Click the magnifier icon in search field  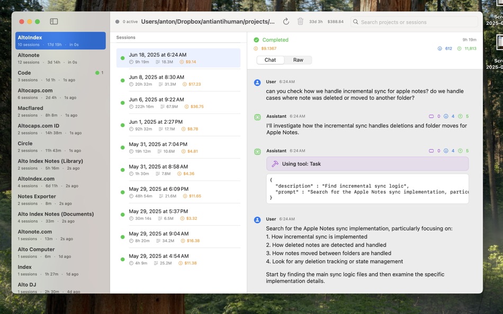tap(355, 22)
